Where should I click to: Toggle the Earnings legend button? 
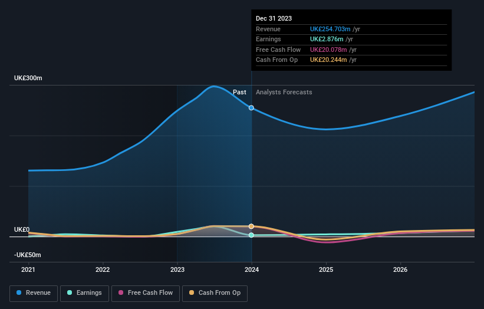(84, 293)
